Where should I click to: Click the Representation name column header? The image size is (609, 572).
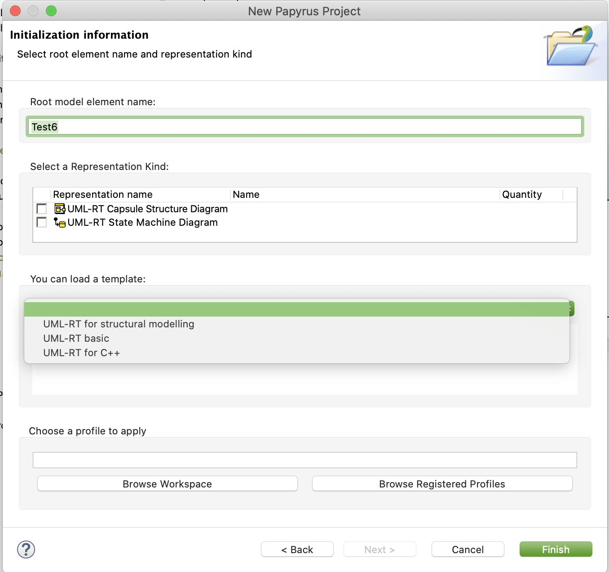point(141,194)
